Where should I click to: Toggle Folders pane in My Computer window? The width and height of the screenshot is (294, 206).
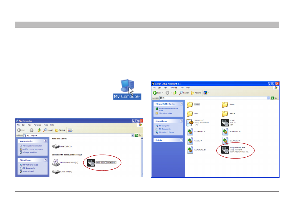pyautogui.click(x=60, y=130)
